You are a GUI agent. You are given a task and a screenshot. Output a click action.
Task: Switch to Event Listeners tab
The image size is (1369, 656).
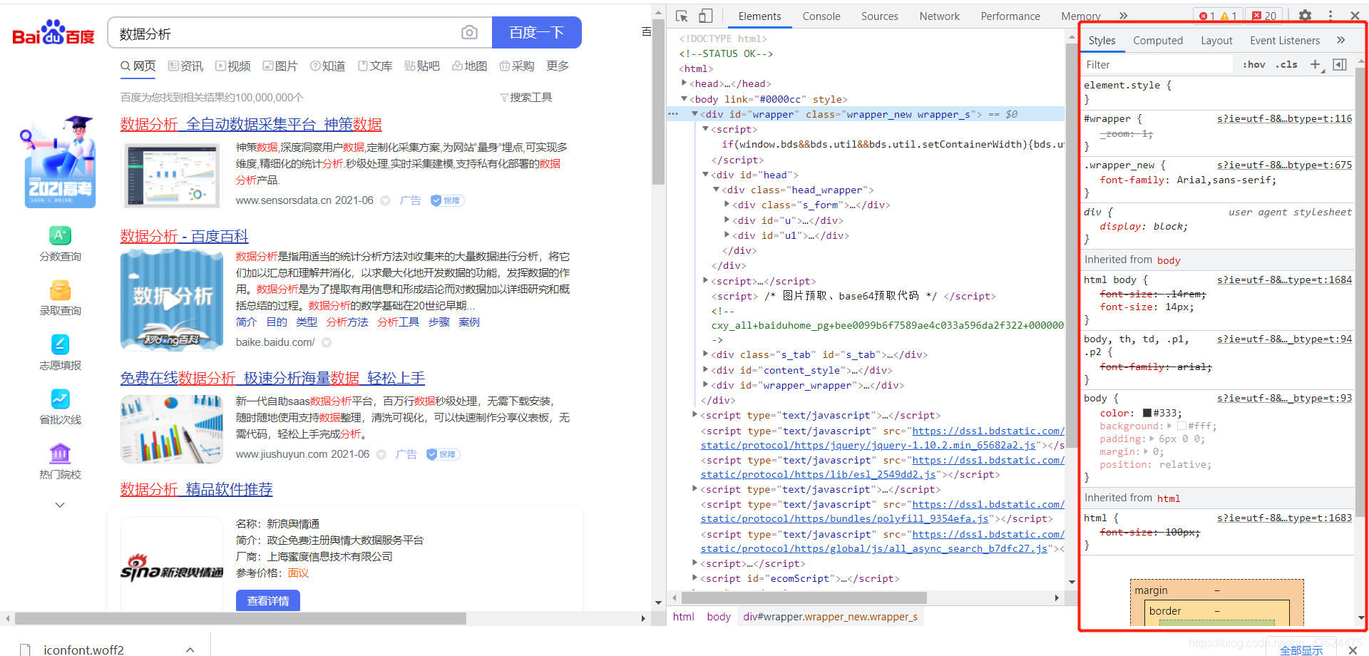(x=1285, y=40)
